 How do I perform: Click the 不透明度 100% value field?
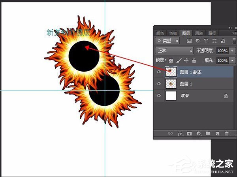(223, 51)
